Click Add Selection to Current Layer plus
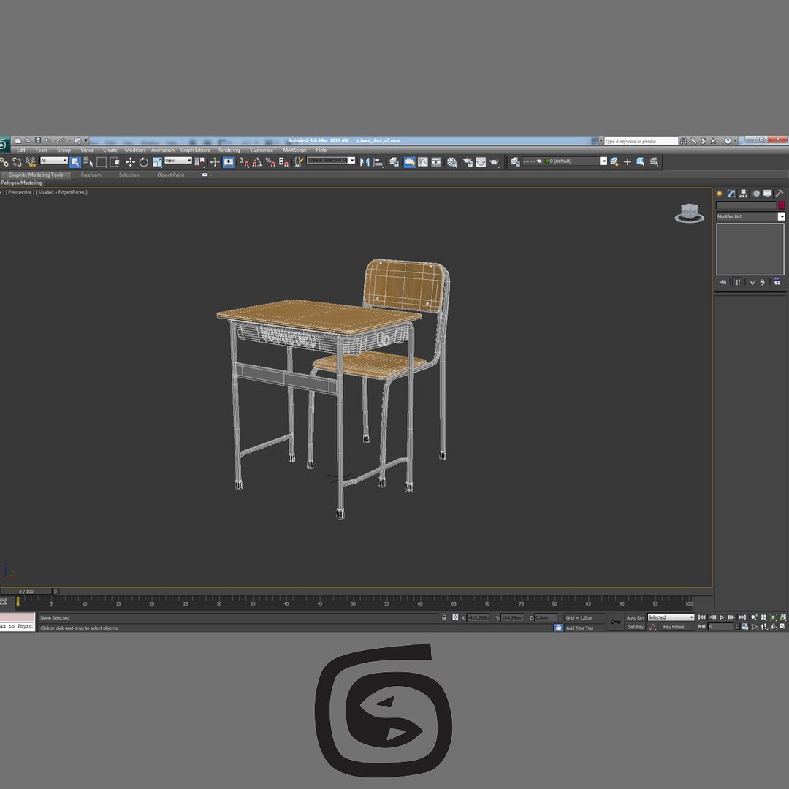Viewport: 789px width, 789px height. [627, 162]
